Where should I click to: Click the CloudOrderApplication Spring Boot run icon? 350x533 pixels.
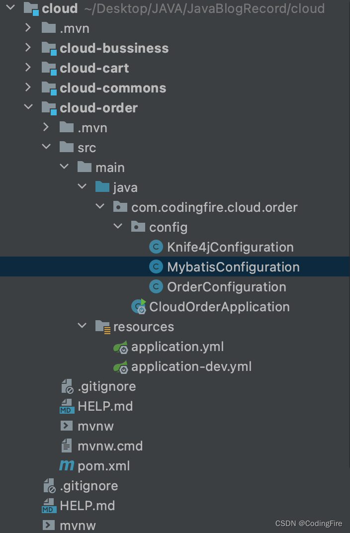click(139, 307)
